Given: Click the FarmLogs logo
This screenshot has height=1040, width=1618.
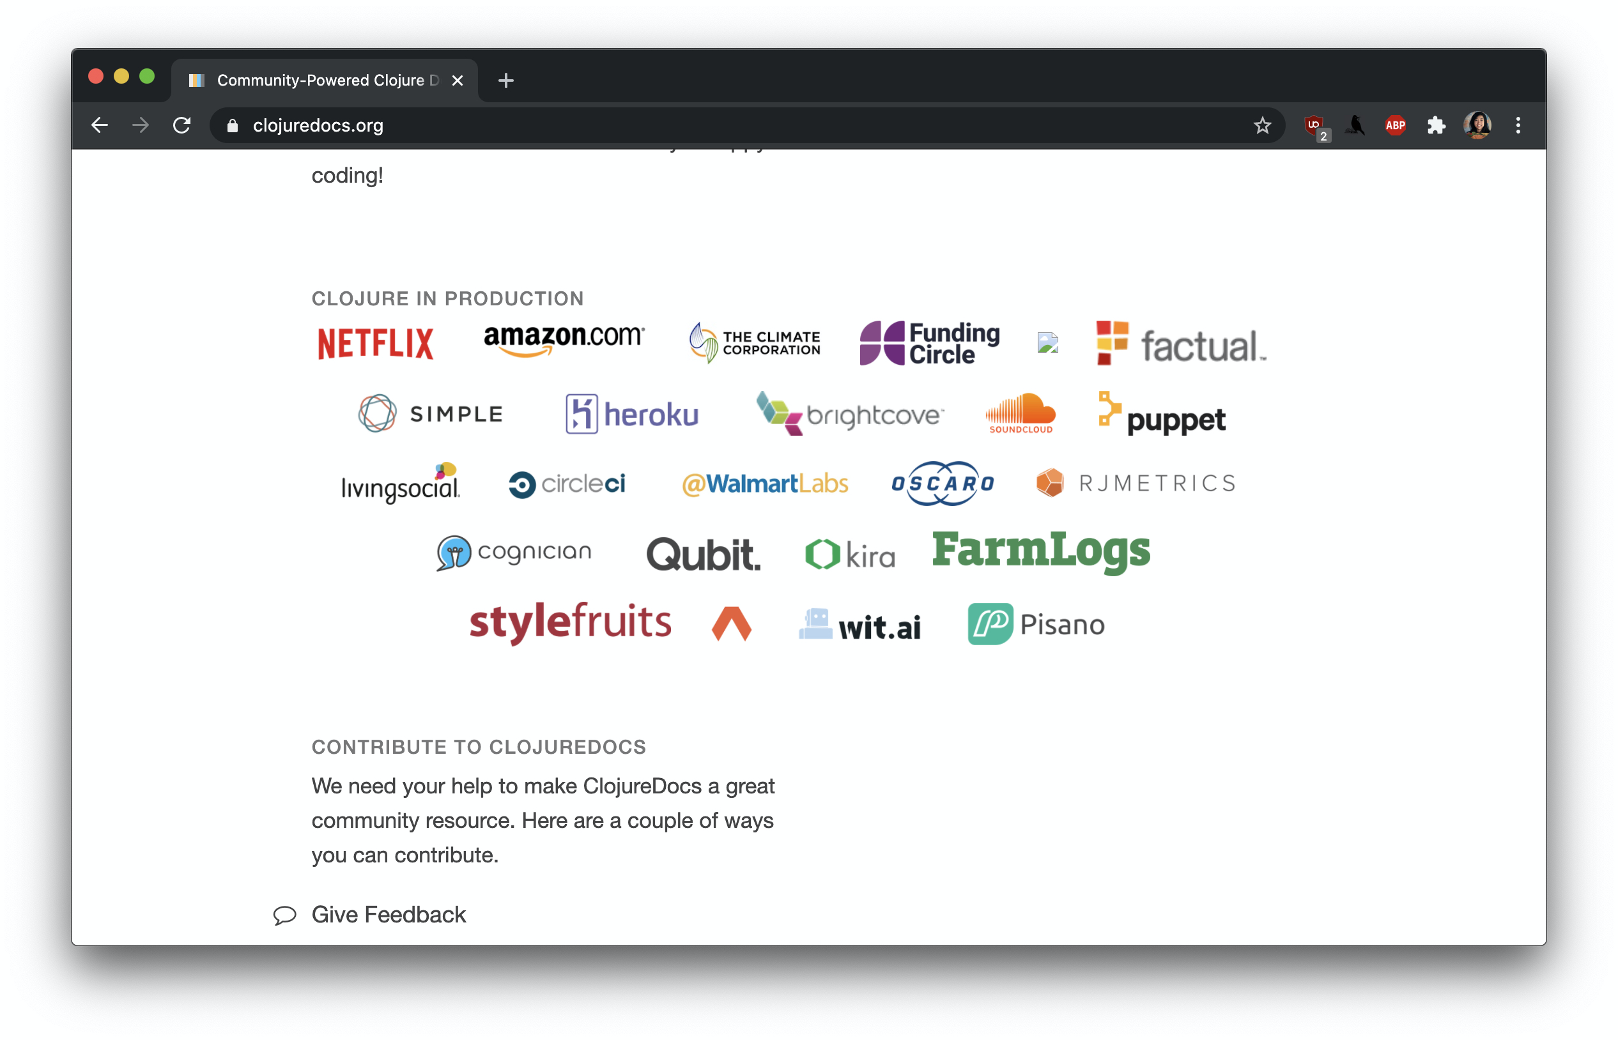Looking at the screenshot, I should (1040, 552).
